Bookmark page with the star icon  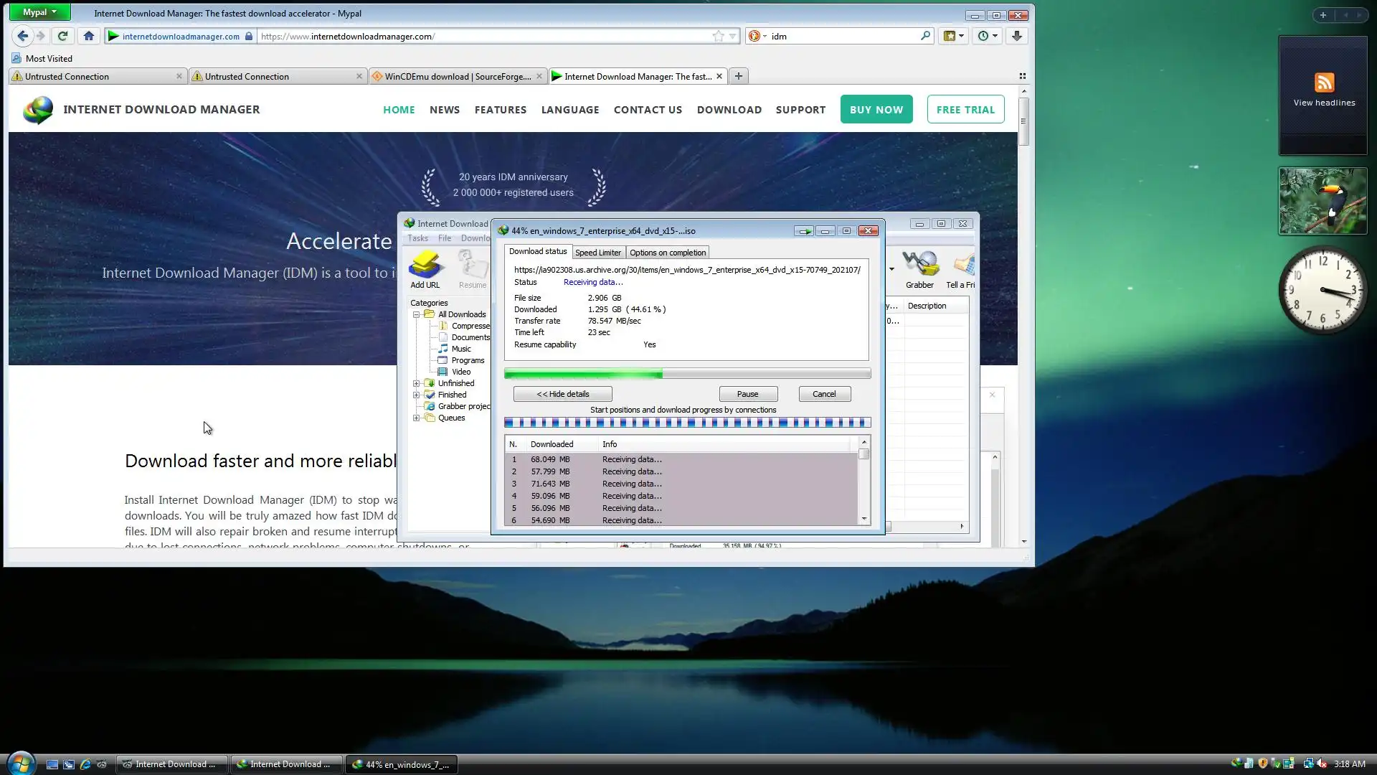pyautogui.click(x=718, y=36)
